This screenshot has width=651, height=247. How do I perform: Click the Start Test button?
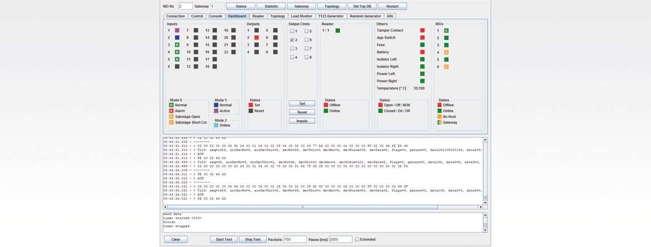coord(224,239)
